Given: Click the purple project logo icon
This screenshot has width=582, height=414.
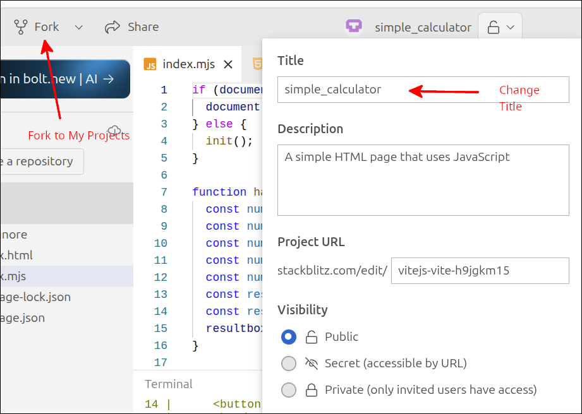Looking at the screenshot, I should point(353,27).
